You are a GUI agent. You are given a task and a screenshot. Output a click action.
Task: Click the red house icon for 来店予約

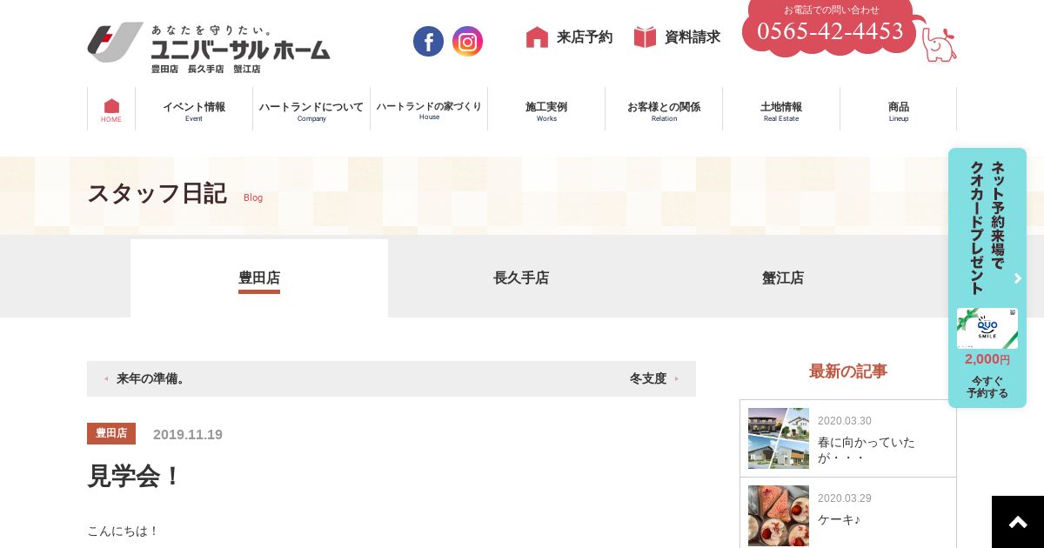[x=537, y=37]
